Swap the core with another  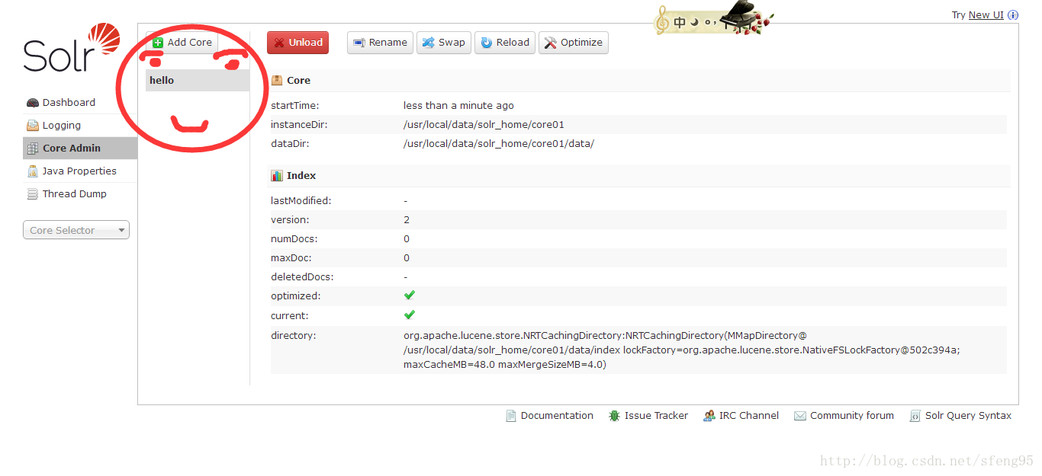tap(444, 43)
